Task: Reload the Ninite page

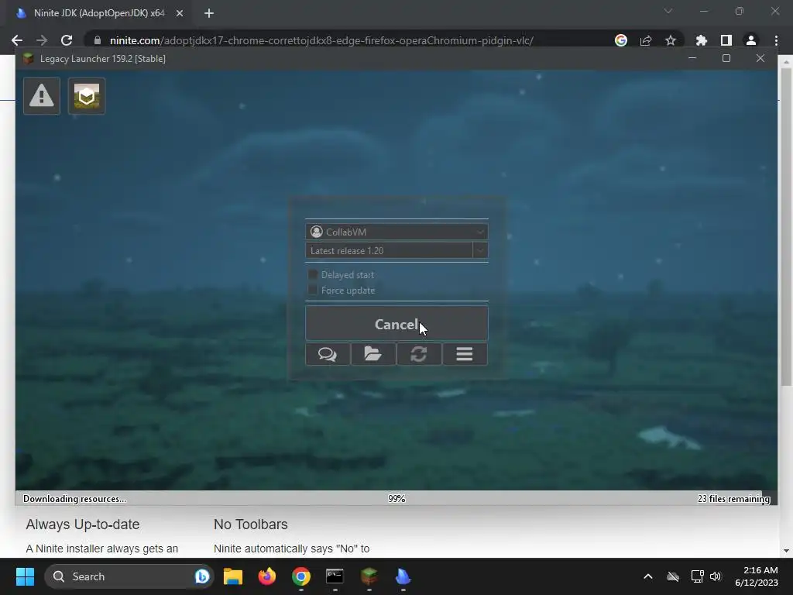Action: (x=67, y=40)
